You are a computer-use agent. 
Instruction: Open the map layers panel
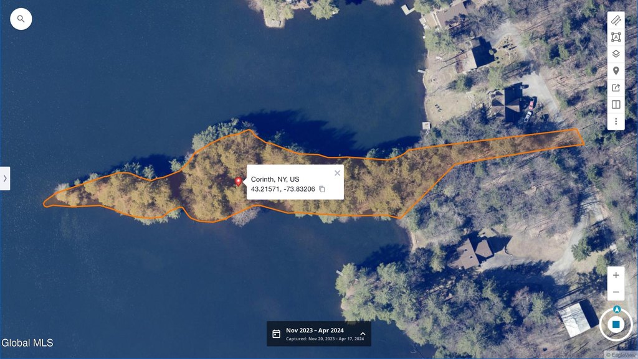616,54
